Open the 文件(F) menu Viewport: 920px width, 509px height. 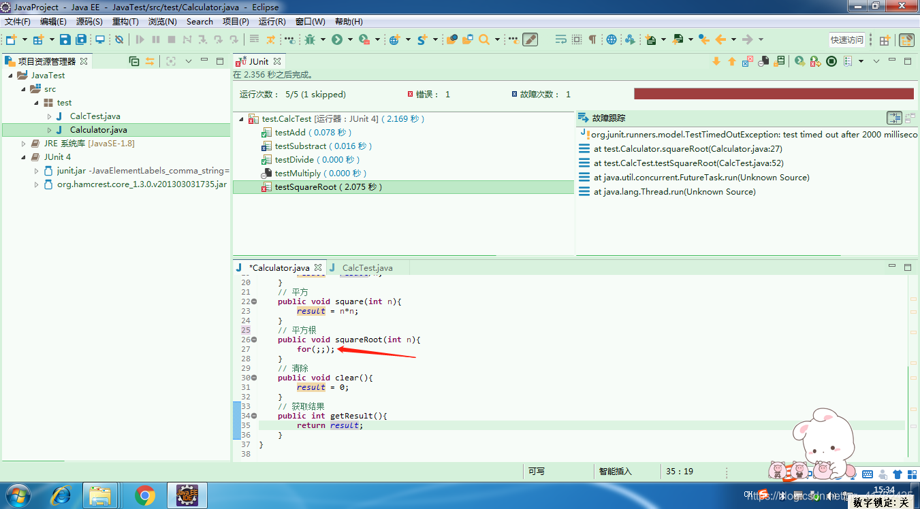[18, 22]
